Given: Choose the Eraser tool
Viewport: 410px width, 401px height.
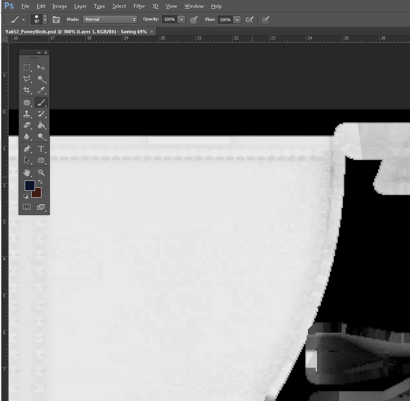Looking at the screenshot, I should pyautogui.click(x=27, y=125).
